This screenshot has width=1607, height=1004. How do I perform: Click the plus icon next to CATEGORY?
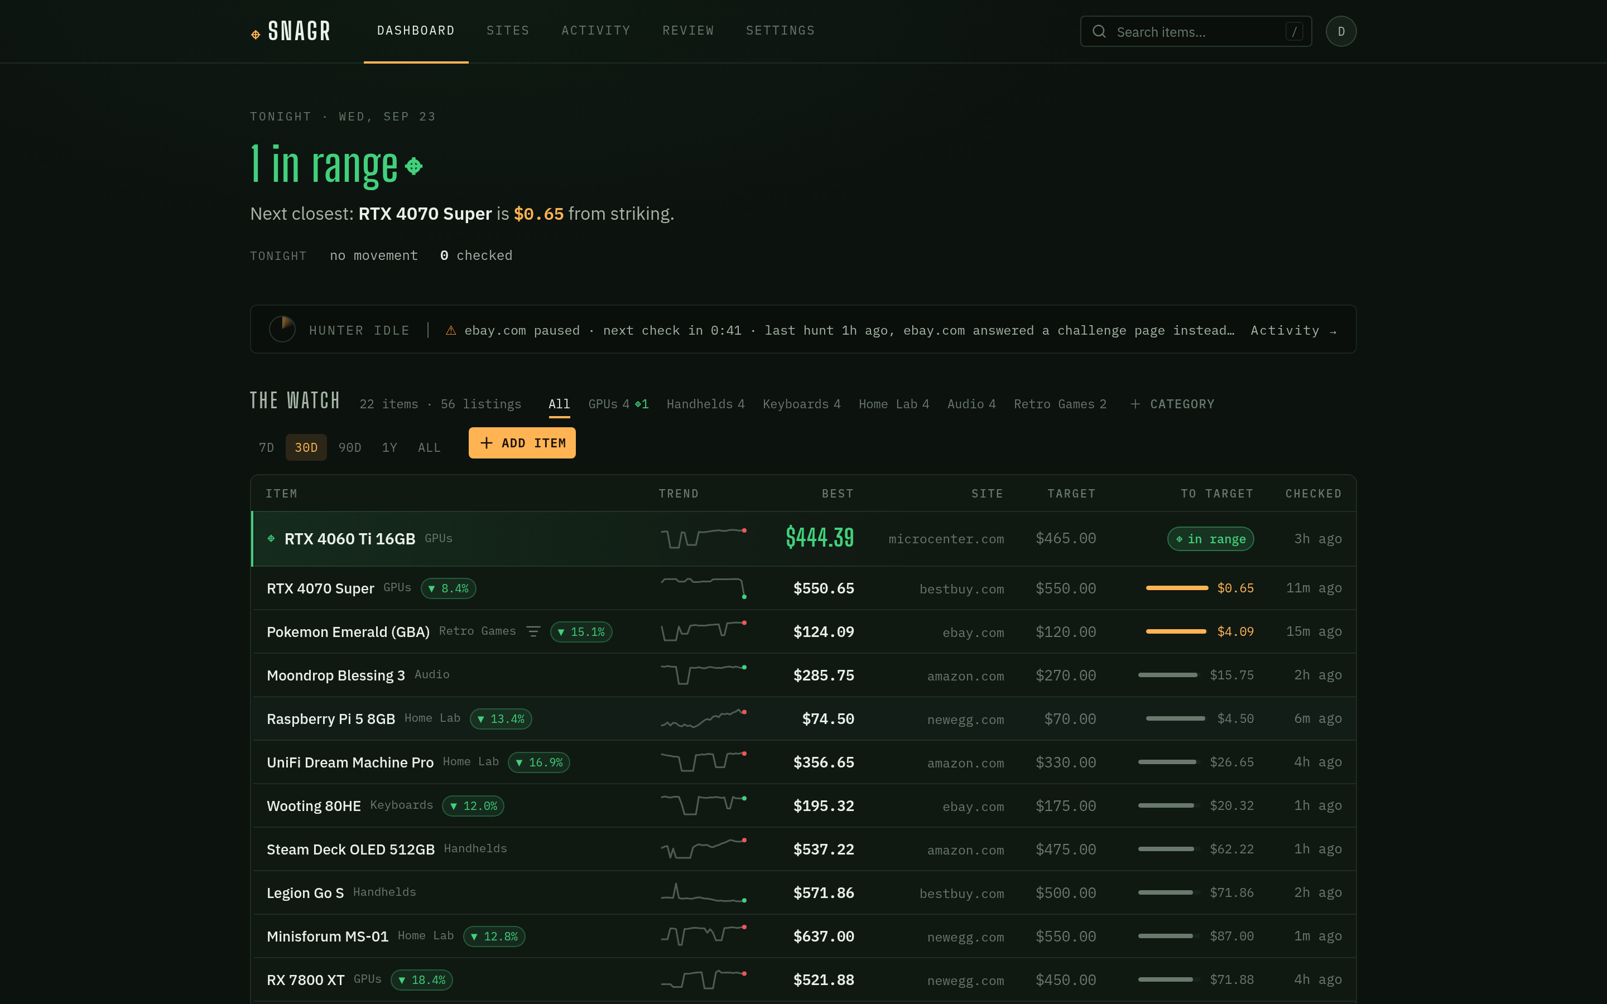tap(1135, 404)
